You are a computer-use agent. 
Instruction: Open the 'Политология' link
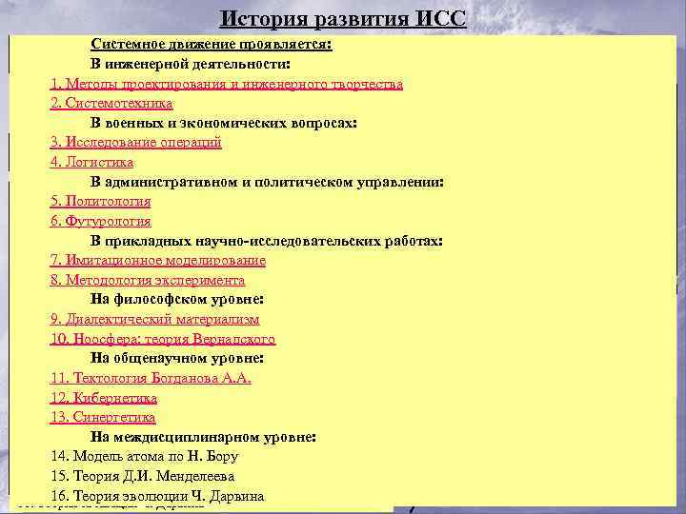click(x=100, y=201)
